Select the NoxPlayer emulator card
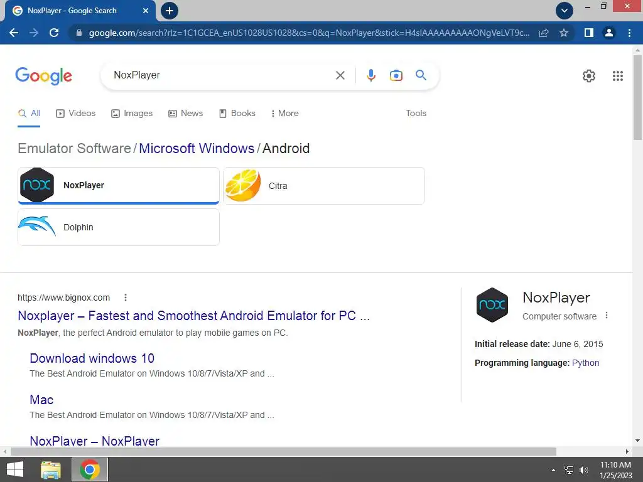Screen dimensions: 643x482 (119, 185)
